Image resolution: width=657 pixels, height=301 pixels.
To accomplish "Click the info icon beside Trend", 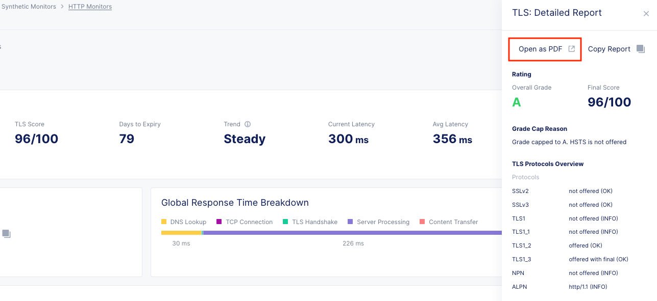I will [x=248, y=124].
